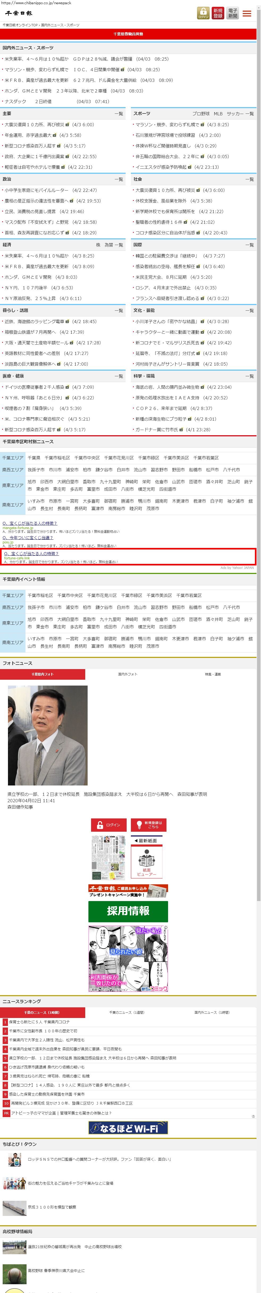
Task: Open 一覧 for the 科学・環境 section
Action: [x=250, y=377]
